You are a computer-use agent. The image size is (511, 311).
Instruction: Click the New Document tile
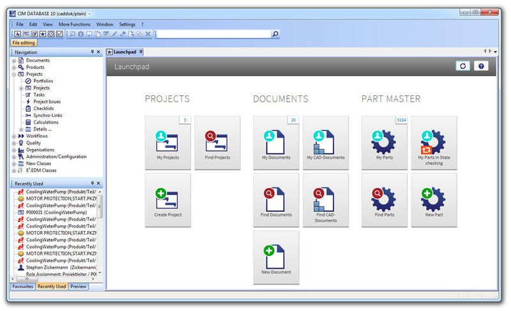point(276,257)
